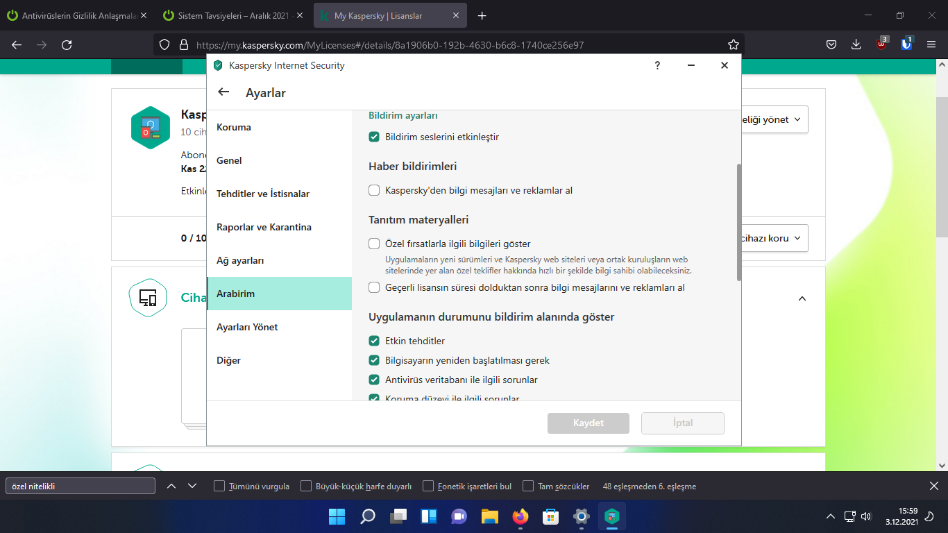Enable 'Kaspersky'den bilgi mesajları ve reklamlar al'

click(374, 190)
